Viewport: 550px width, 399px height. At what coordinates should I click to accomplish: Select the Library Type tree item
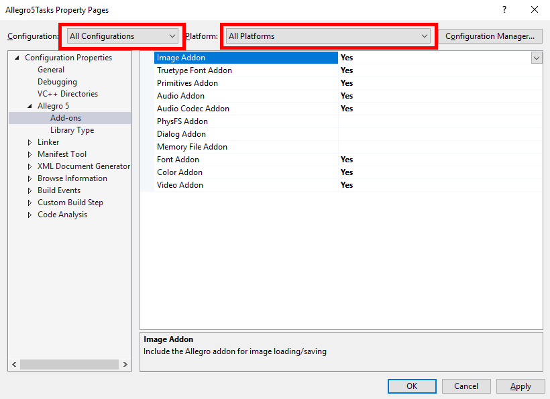[x=72, y=130]
